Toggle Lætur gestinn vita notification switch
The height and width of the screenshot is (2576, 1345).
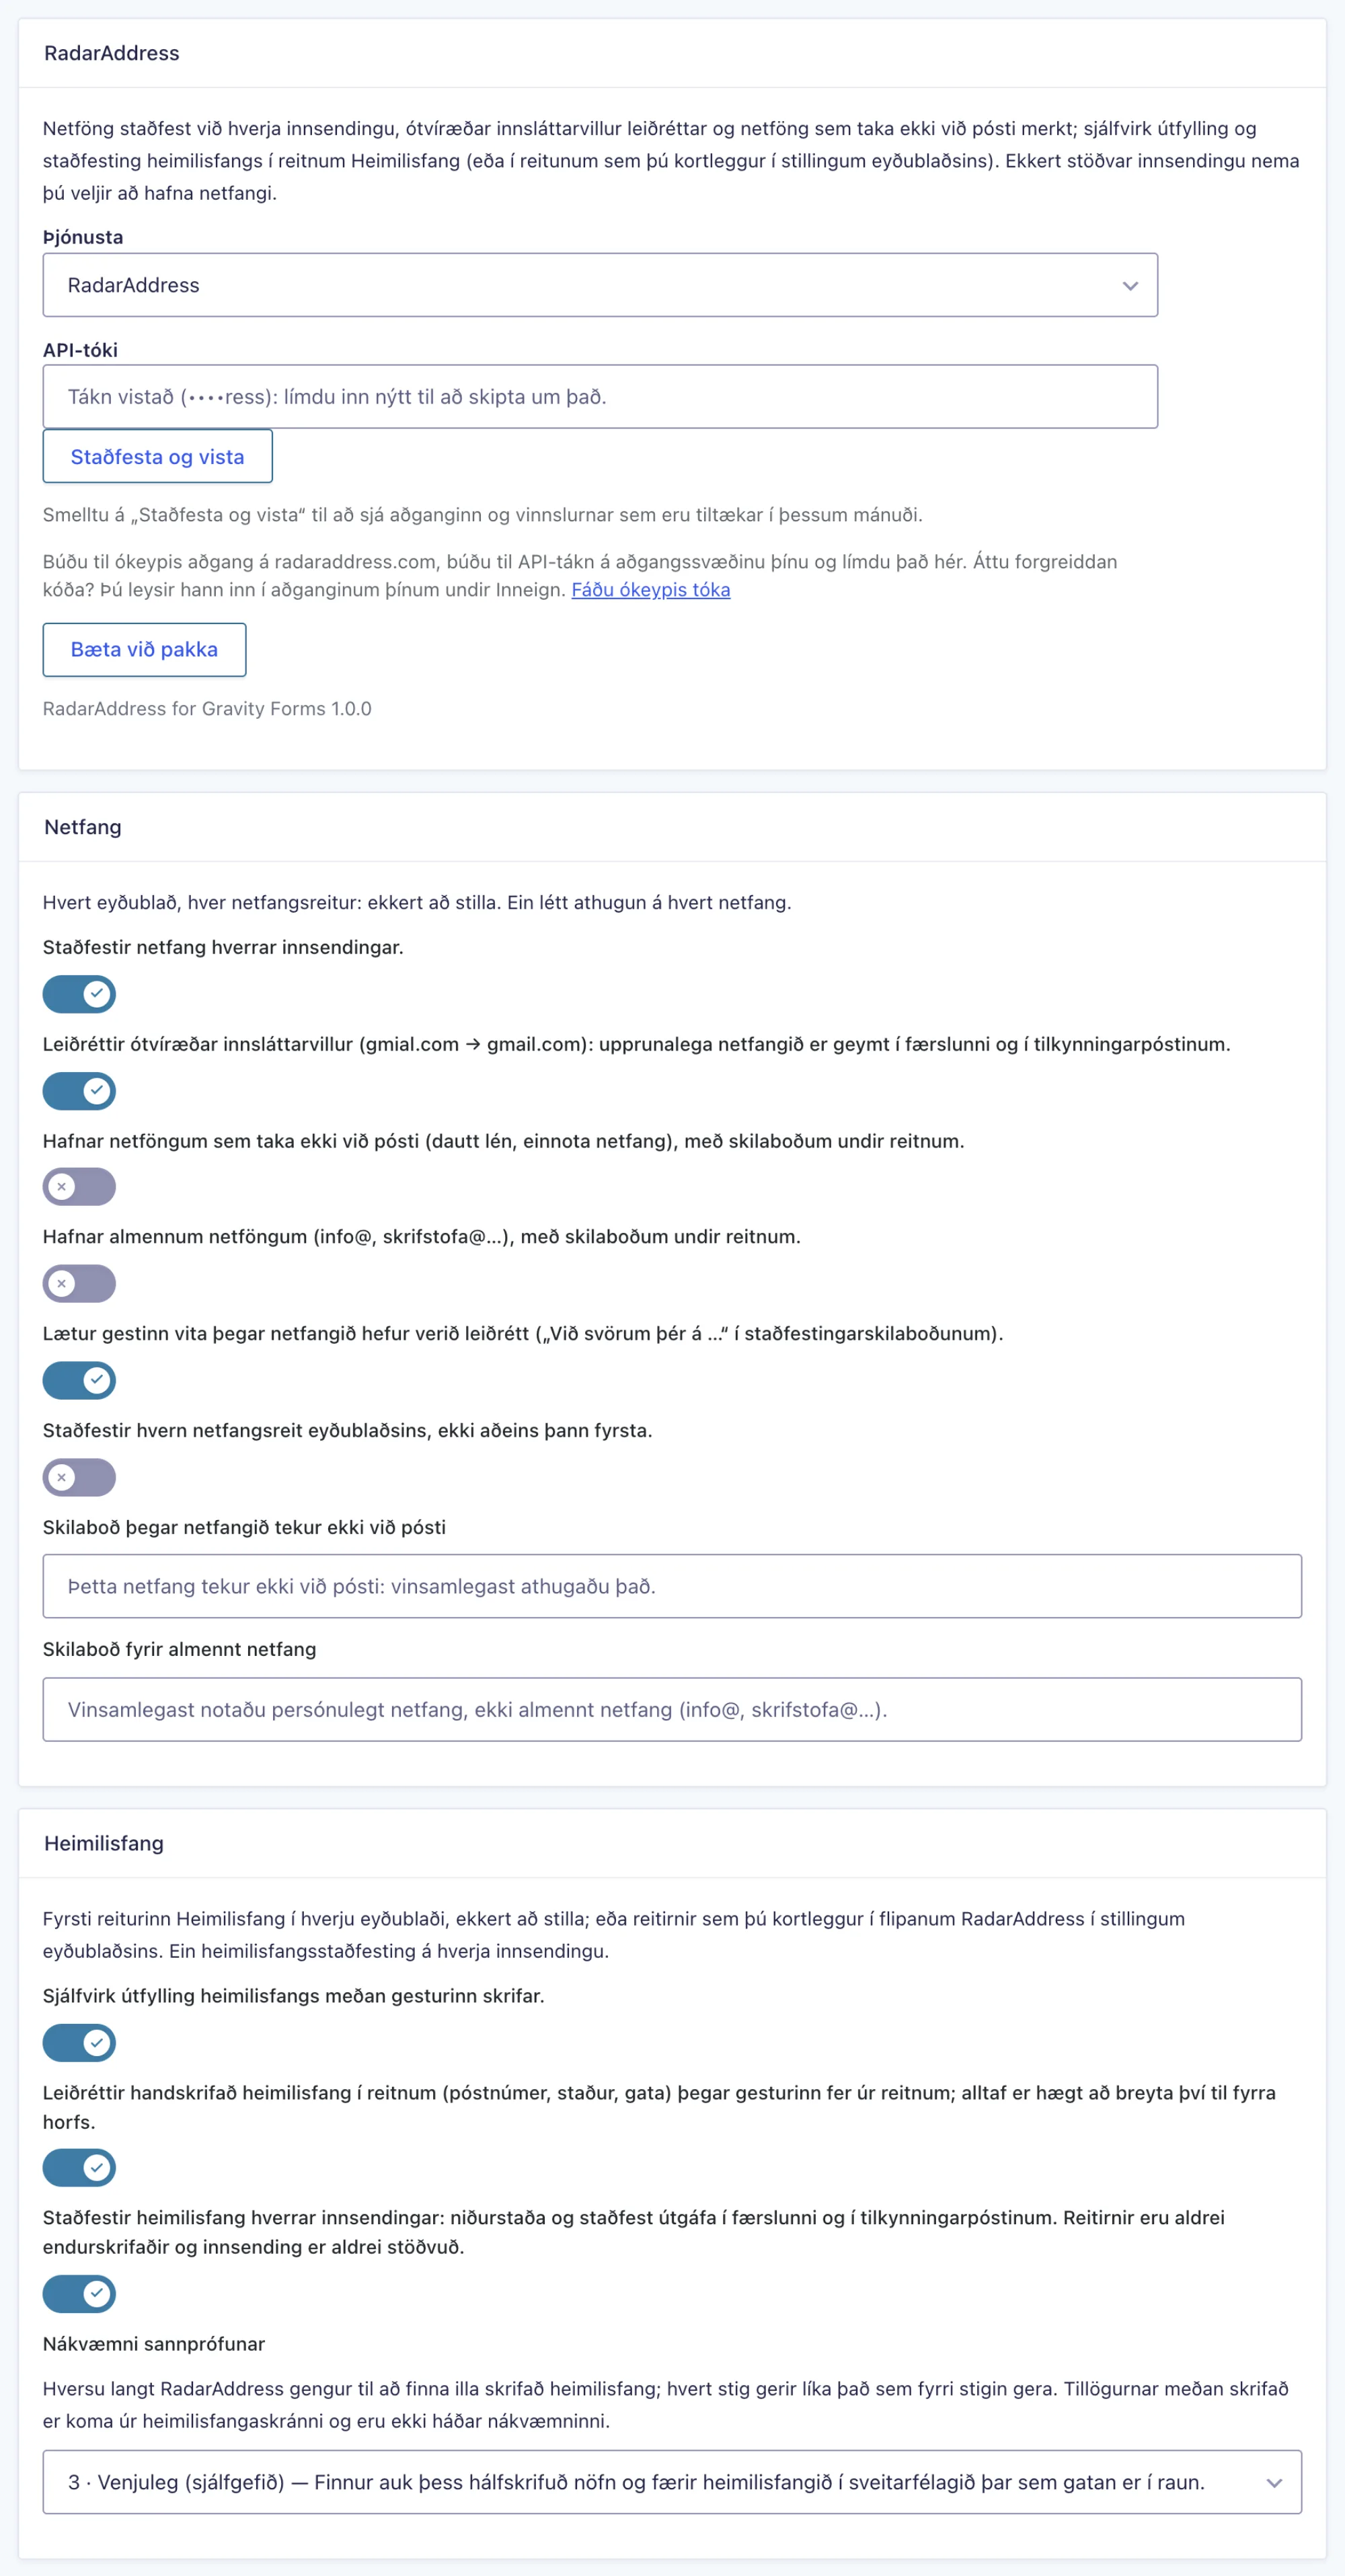pos(79,1381)
